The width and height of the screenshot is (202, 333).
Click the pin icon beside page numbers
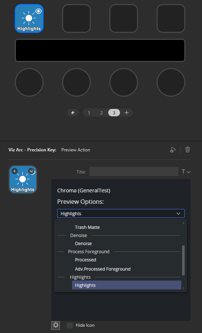(x=73, y=113)
